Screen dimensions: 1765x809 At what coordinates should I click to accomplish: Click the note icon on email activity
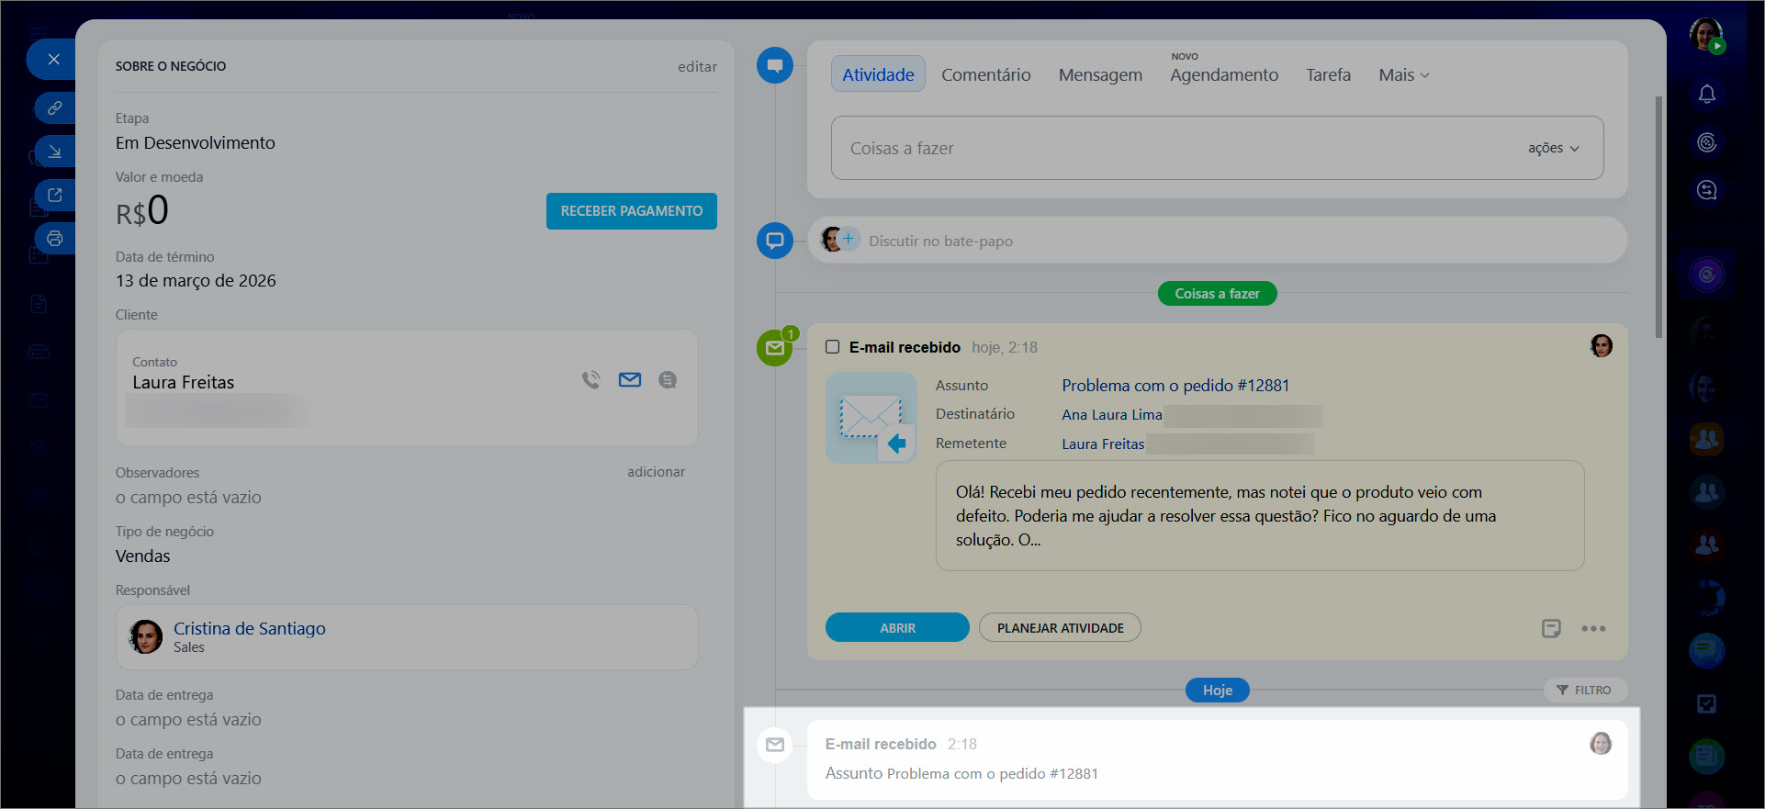coord(1551,628)
